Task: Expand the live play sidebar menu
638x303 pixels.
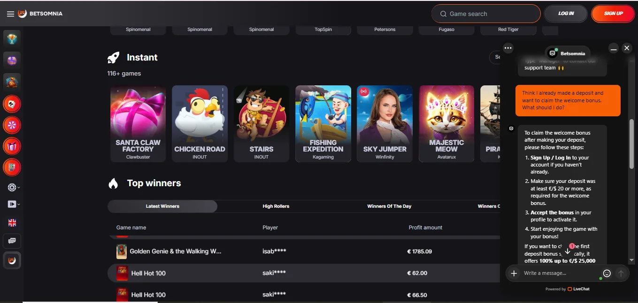Action: [x=14, y=204]
